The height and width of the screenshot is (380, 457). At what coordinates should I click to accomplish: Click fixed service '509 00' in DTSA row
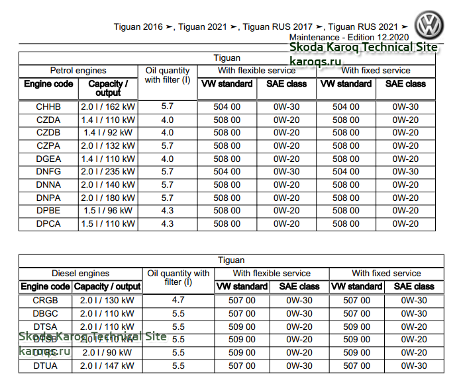(356, 326)
